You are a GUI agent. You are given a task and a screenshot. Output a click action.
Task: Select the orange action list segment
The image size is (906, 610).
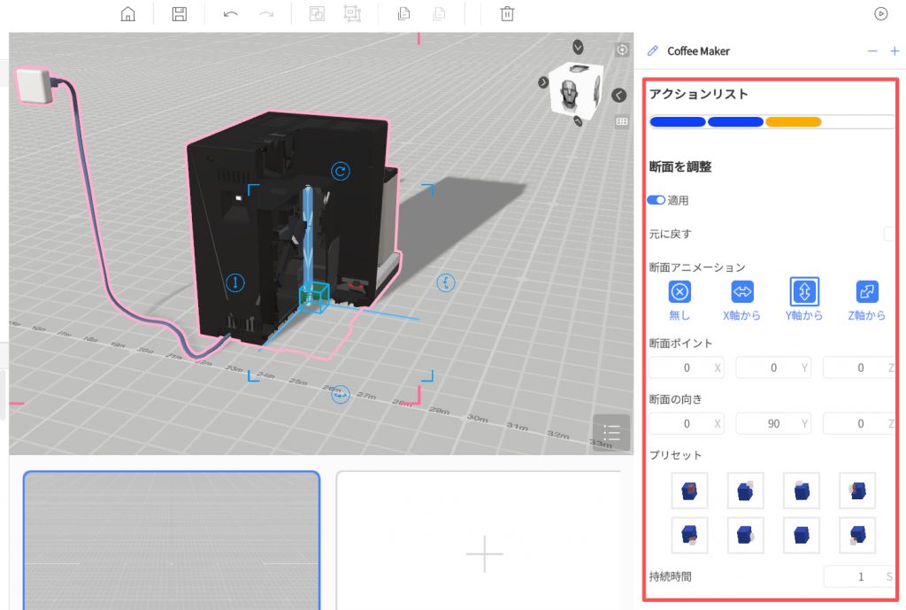coord(794,122)
